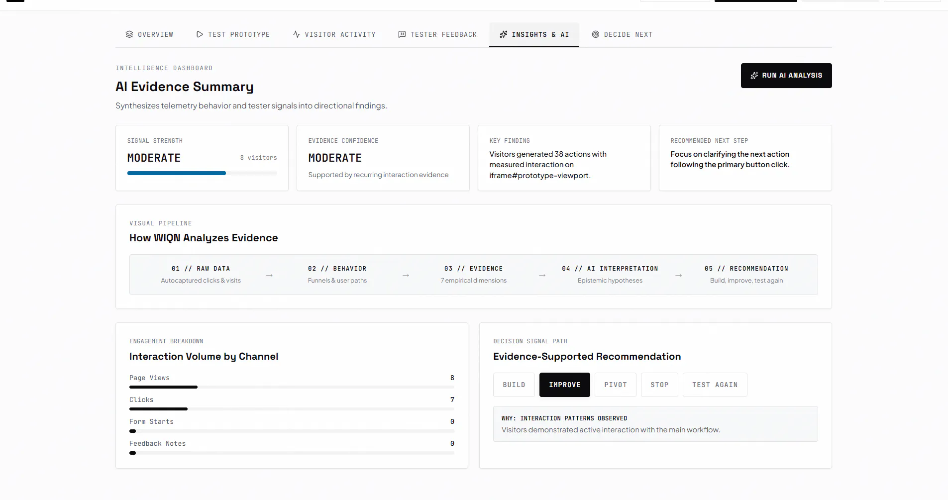The height and width of the screenshot is (500, 948).
Task: Choose the Stop recommendation
Action: point(659,385)
